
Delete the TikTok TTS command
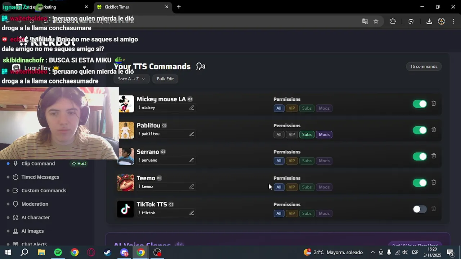pos(434,209)
